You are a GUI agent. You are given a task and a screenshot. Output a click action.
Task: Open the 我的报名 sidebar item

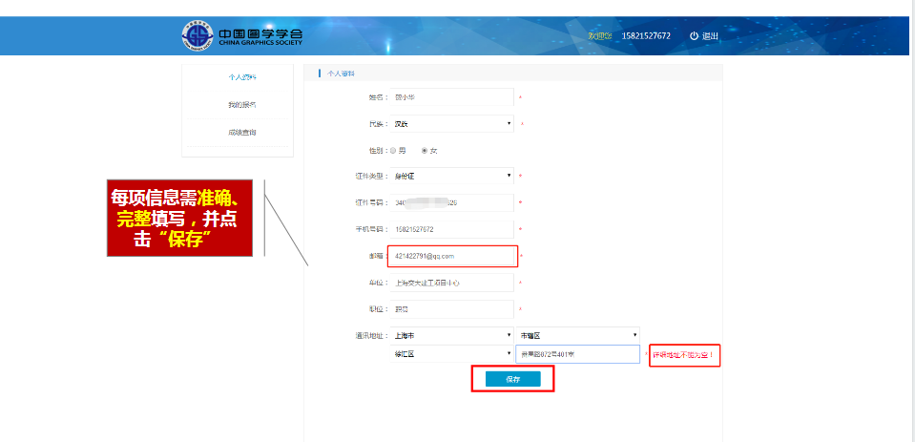click(242, 104)
